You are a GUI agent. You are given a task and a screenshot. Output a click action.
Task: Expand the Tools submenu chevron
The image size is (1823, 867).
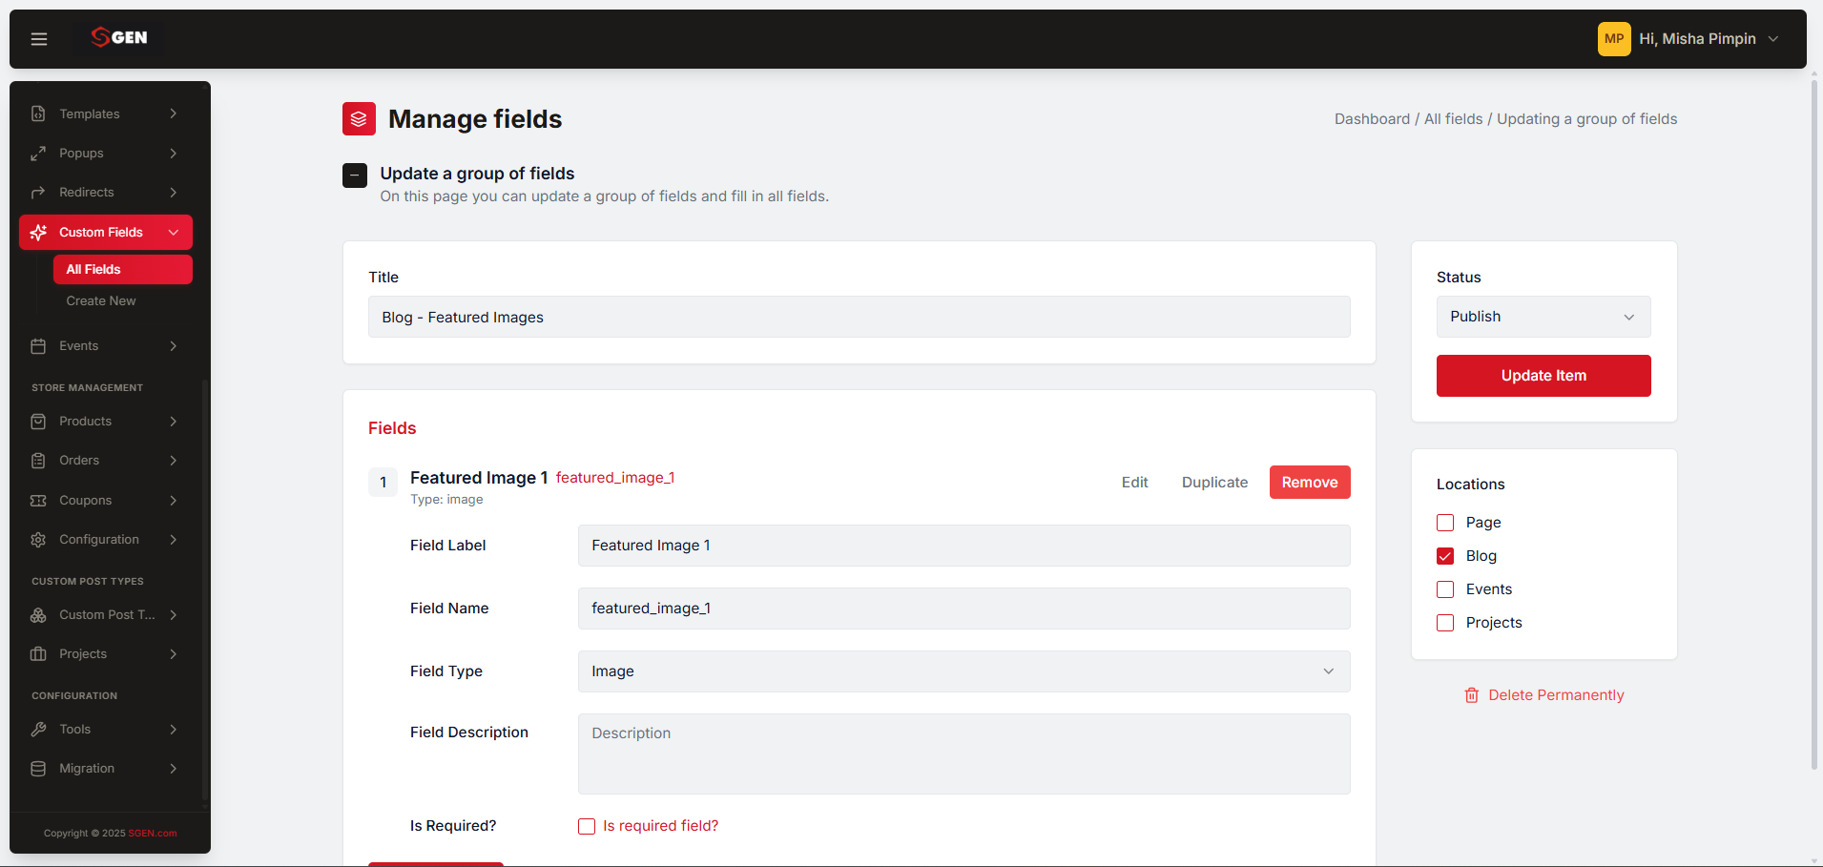[x=174, y=730]
